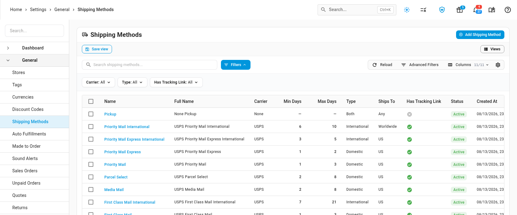The width and height of the screenshot is (517, 215).
Task: Open Unpaid Orders in the sidebar
Action: point(34,183)
